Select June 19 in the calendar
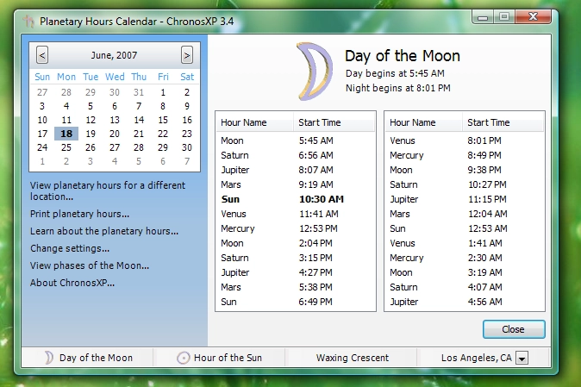This screenshot has width=581, height=387. click(91, 134)
